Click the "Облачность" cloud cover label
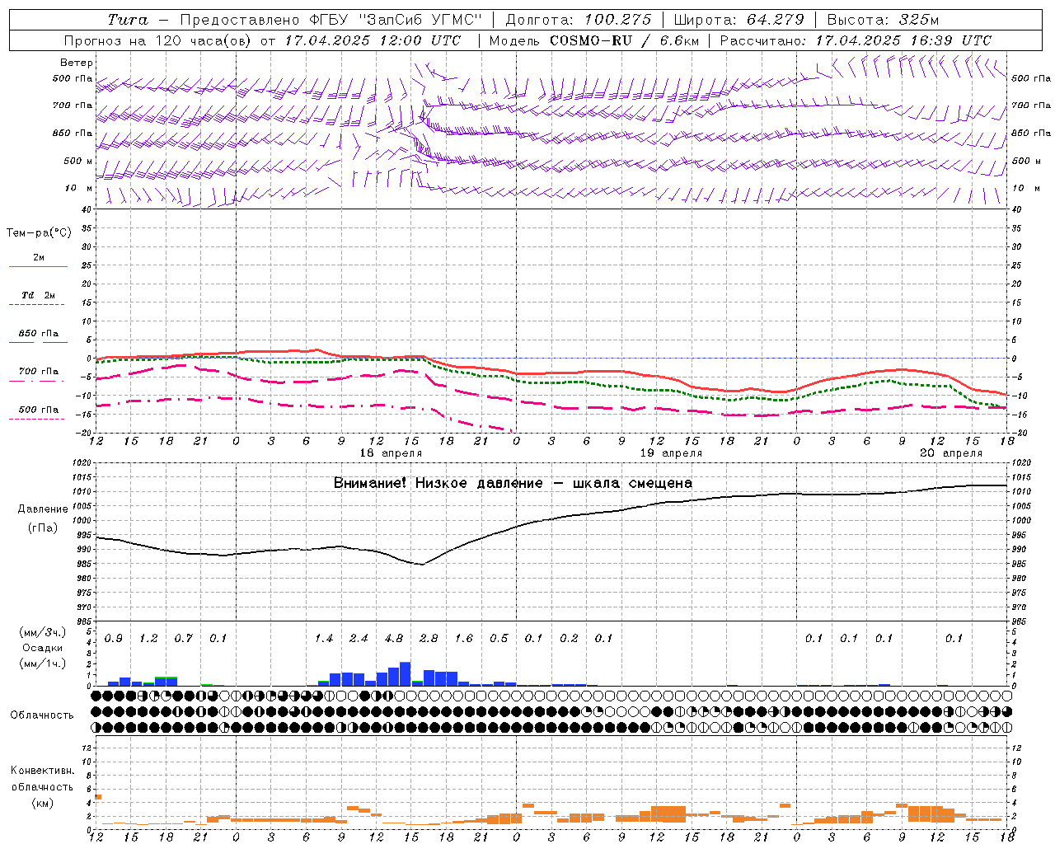Image resolution: width=1055 pixels, height=844 pixels. (x=42, y=715)
